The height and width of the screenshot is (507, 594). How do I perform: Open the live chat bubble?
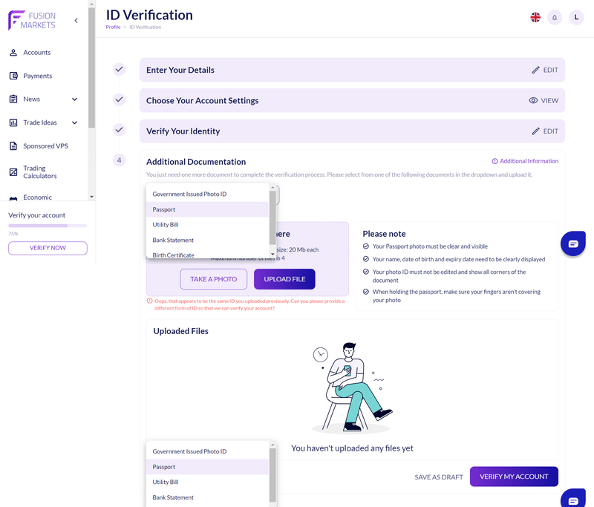pos(573,243)
